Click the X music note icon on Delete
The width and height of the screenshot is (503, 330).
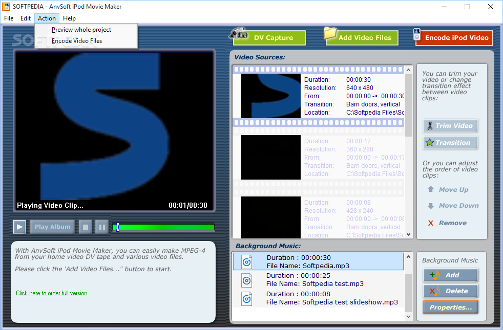435,291
